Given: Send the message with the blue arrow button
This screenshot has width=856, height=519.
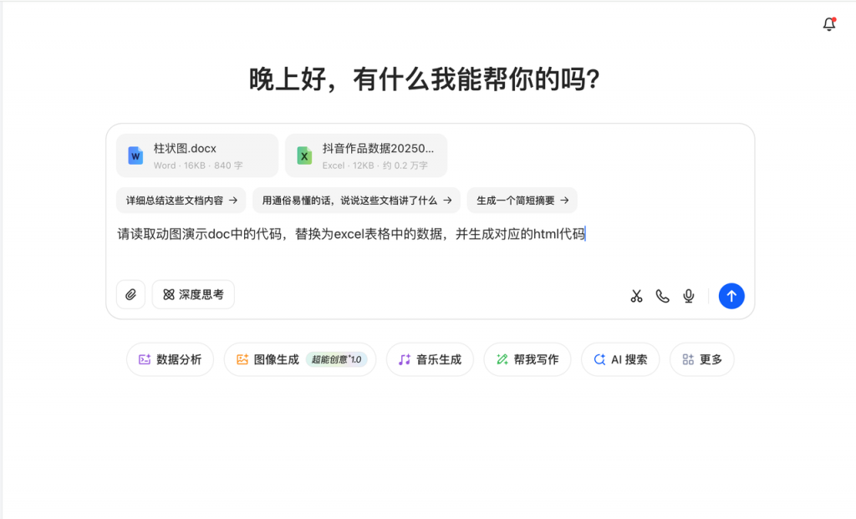Looking at the screenshot, I should (x=731, y=296).
